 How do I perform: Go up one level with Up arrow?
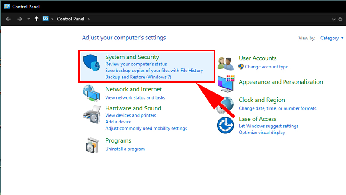click(36, 19)
